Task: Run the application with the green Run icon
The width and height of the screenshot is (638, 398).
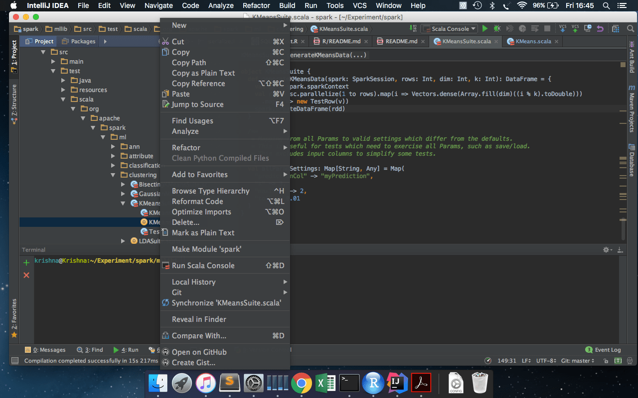Action: pyautogui.click(x=484, y=29)
